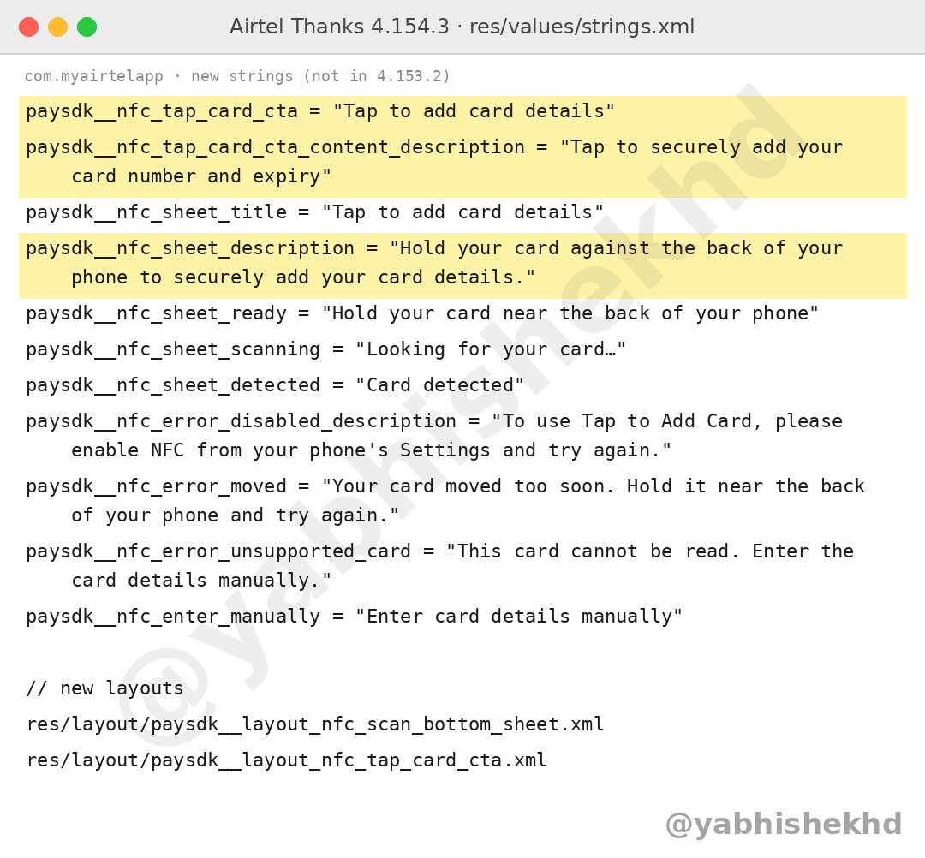Viewport: 925px width, 858px height.
Task: Click the @yabhishekhd handle at bottom right
Action: point(784,825)
